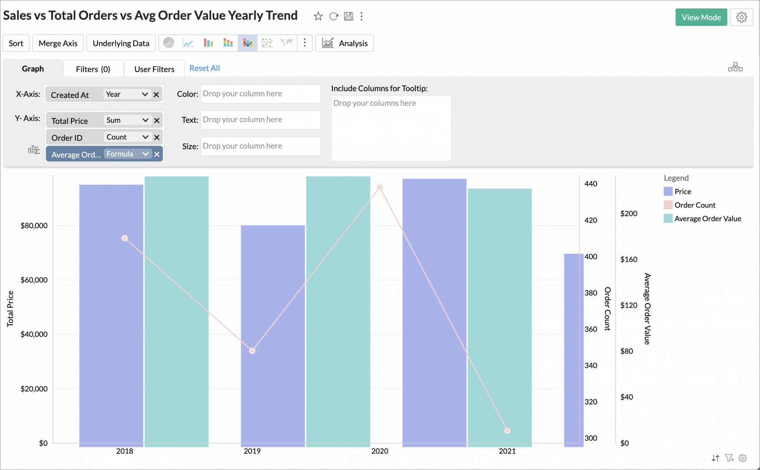Open Count dropdown for Order ID
Screen dimensions: 760x470
(x=127, y=137)
